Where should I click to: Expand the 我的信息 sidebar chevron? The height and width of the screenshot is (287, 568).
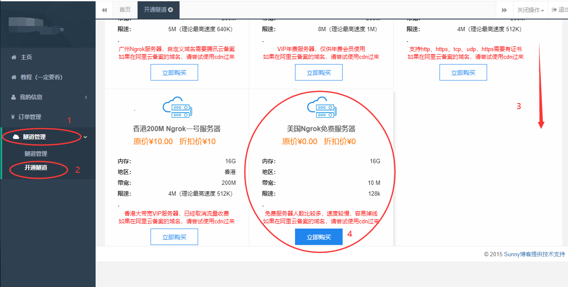[x=85, y=97]
